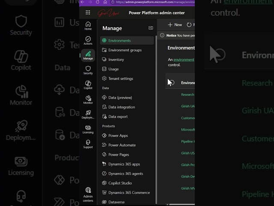274x206 pixels.
Task: Click the Manage pane vertical scrollbar
Action: [x=156, y=120]
